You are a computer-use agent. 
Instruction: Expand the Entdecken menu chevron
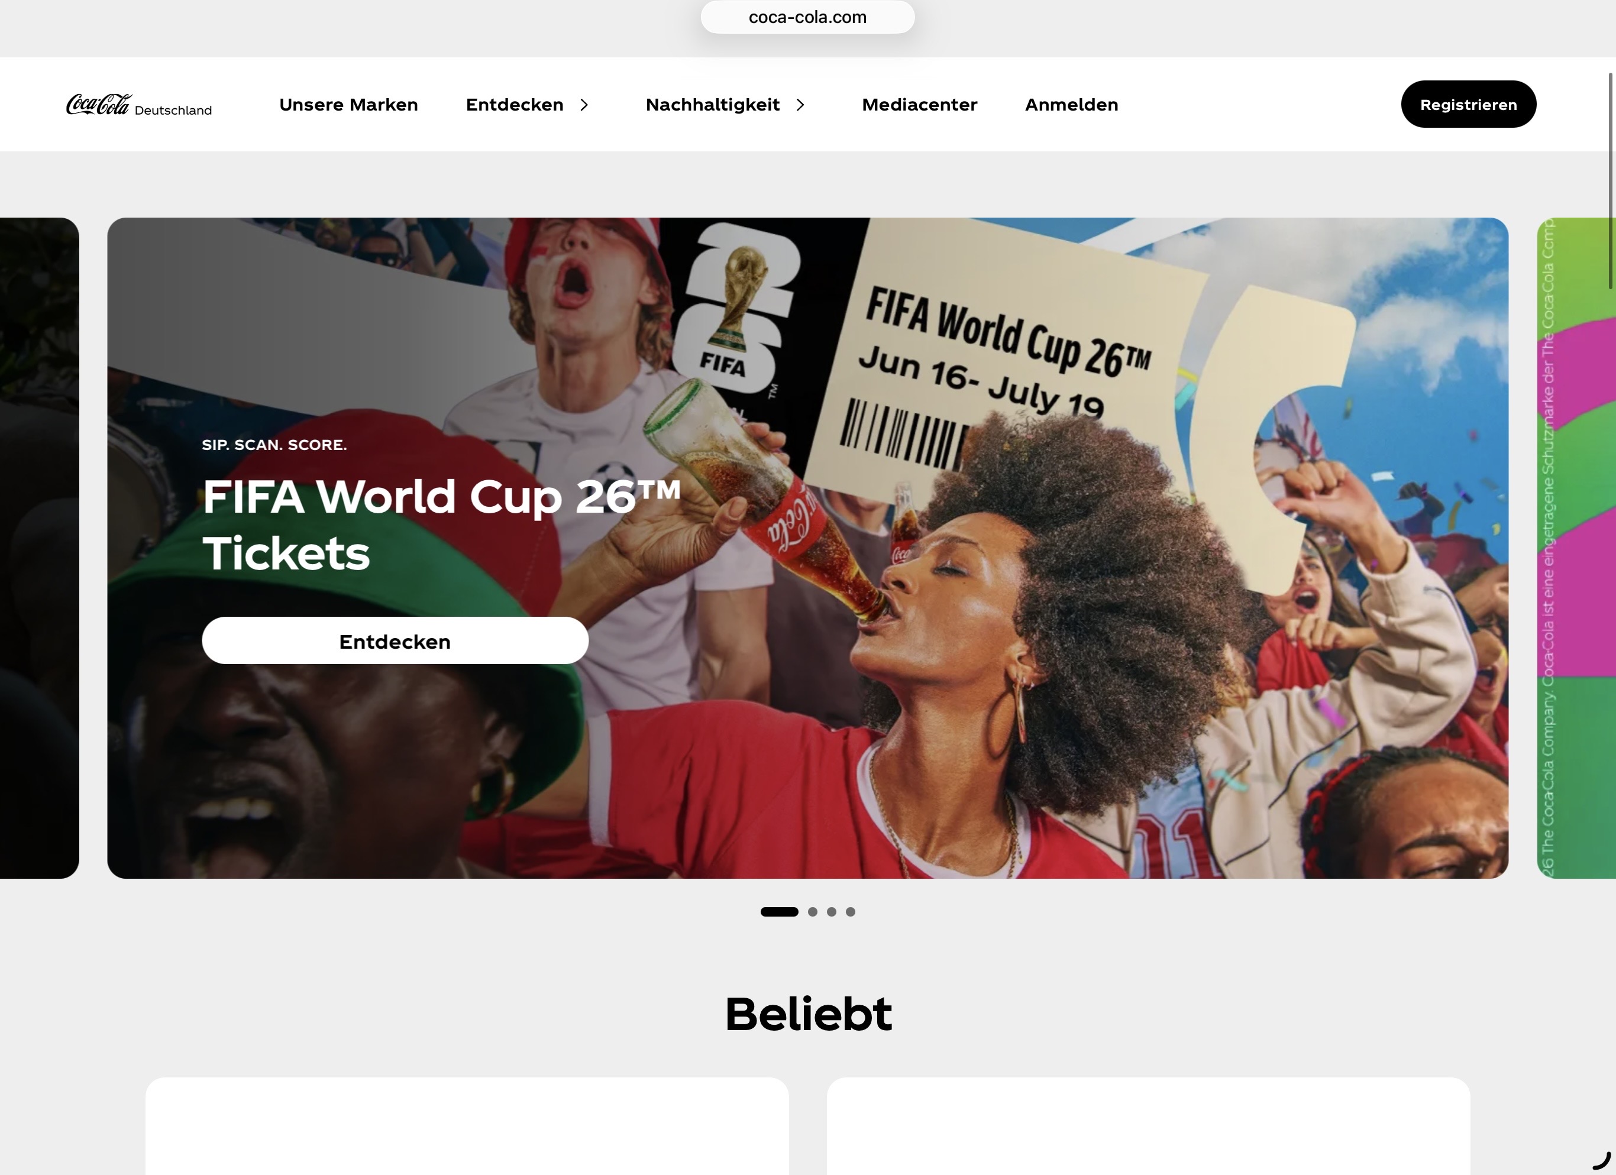click(x=584, y=105)
